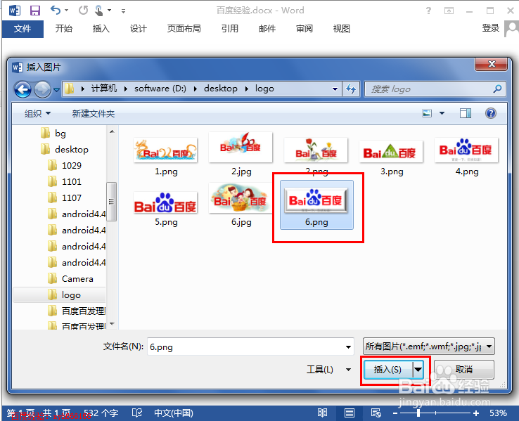Click the Refresh icon next to the address bar
This screenshot has height=421, width=519.
(351, 89)
